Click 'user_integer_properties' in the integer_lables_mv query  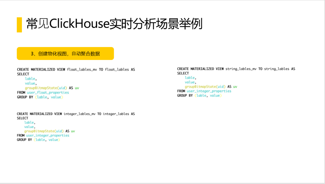tap(48, 136)
